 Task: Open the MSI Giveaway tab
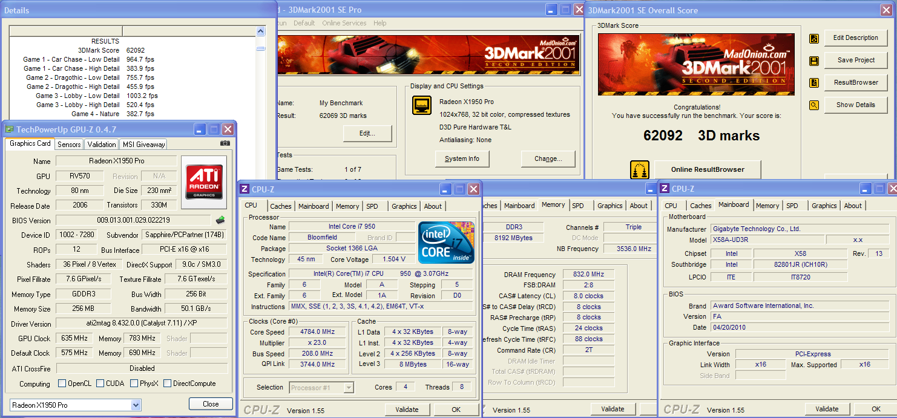(x=143, y=145)
